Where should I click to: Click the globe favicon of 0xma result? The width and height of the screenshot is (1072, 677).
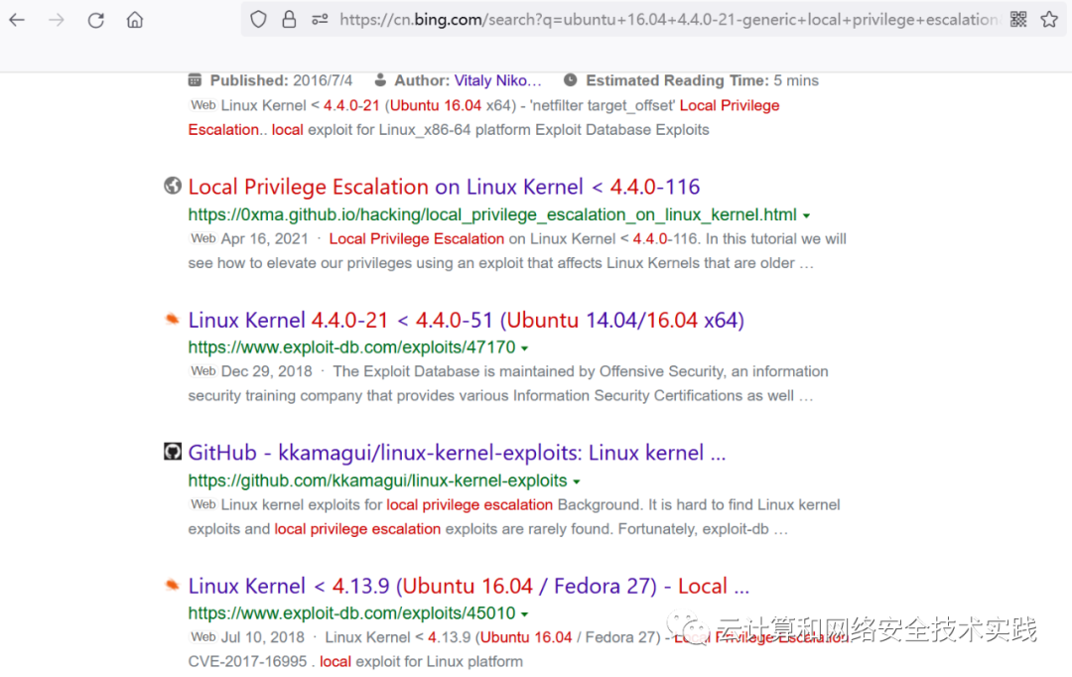point(173,186)
